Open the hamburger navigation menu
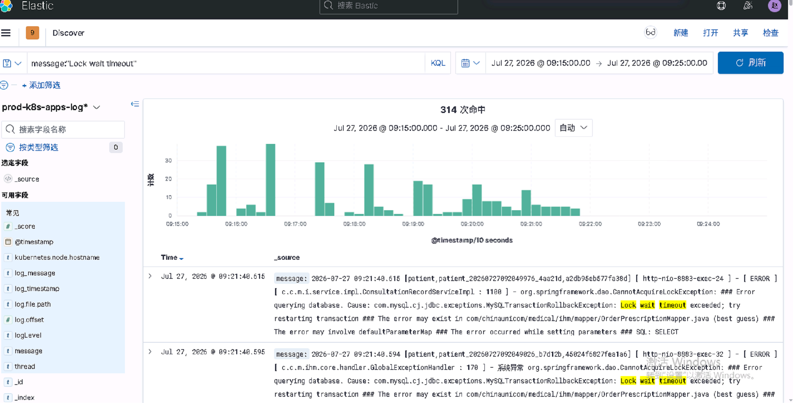Screen dimensions: 793x403 tap(6, 33)
